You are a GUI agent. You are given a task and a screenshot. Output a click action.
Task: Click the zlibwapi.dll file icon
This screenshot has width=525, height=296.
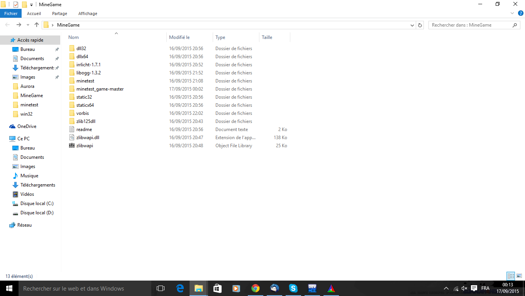click(72, 138)
